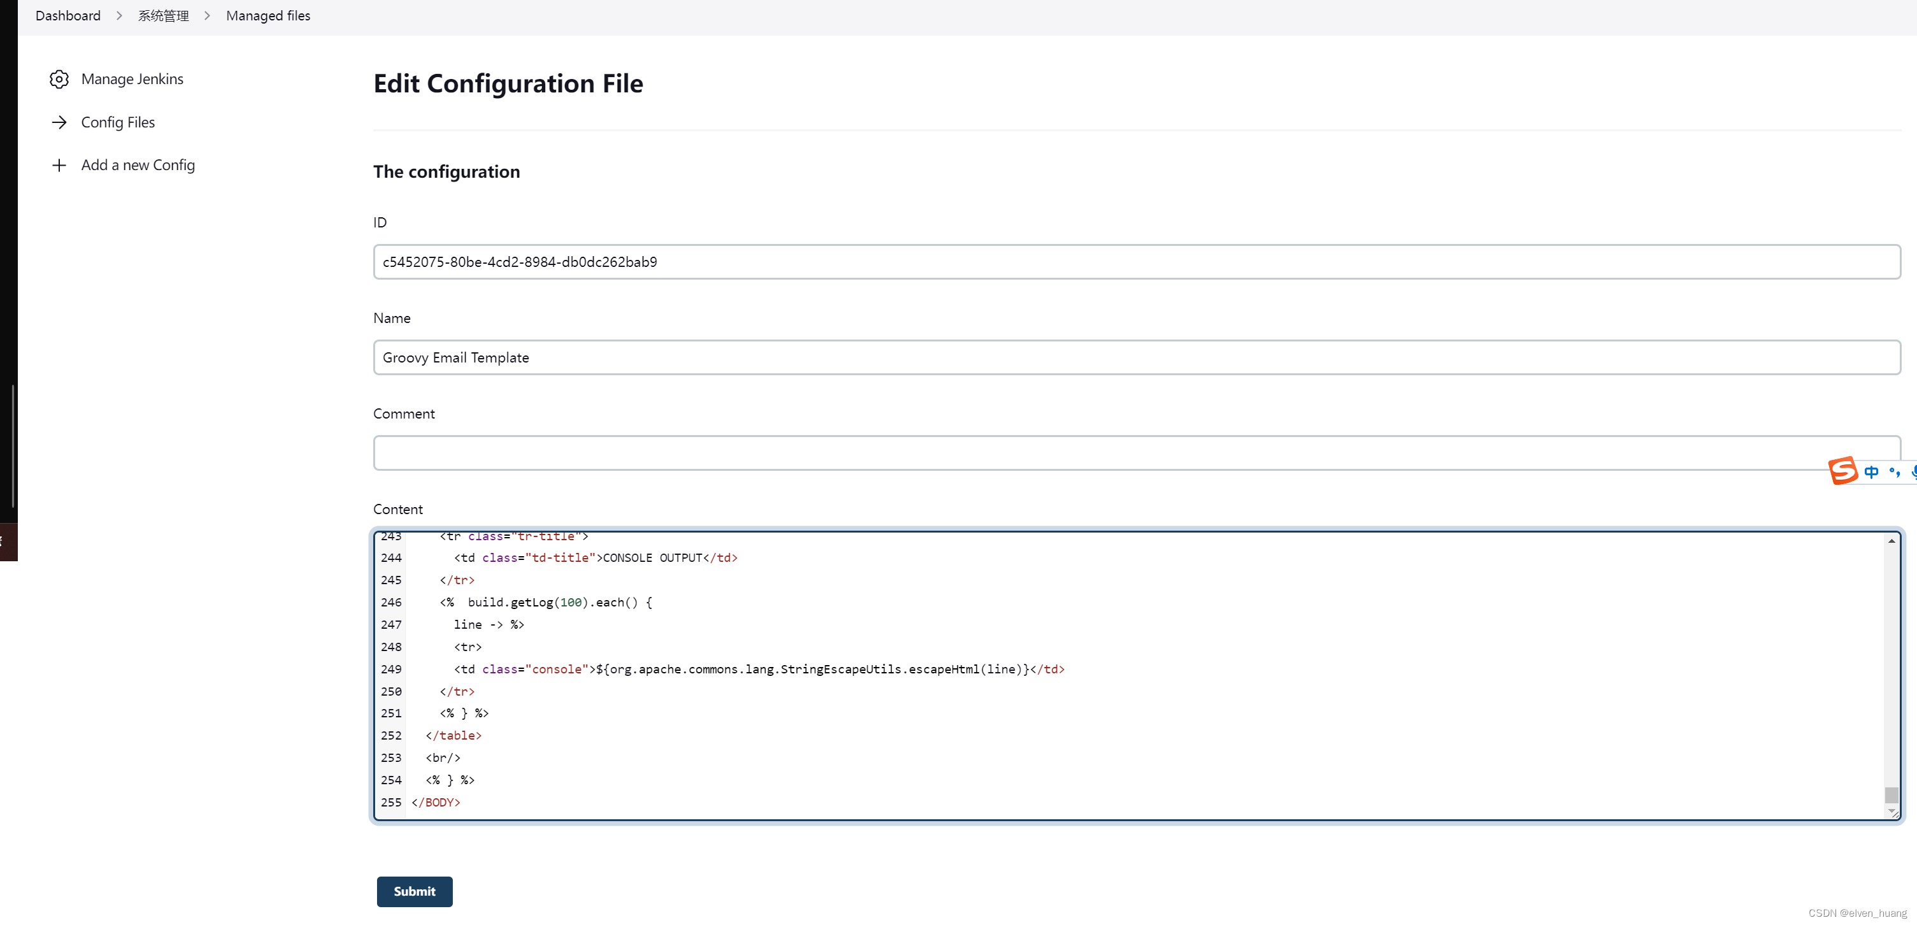Toggle the Sogou punctuation mode icon
Image resolution: width=1917 pixels, height=925 pixels.
tap(1894, 472)
